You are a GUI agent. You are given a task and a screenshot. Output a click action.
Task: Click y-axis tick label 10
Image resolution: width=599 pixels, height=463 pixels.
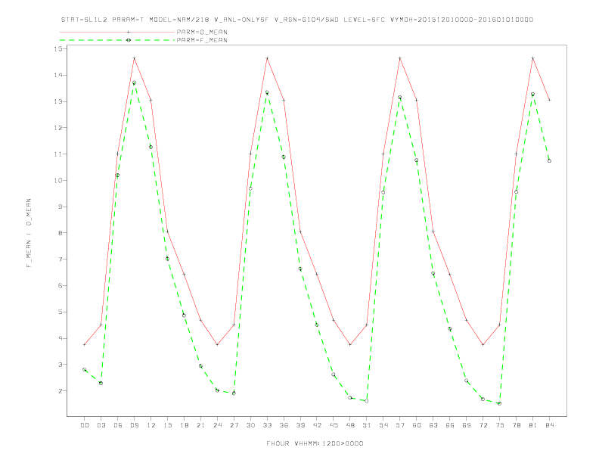(x=58, y=180)
